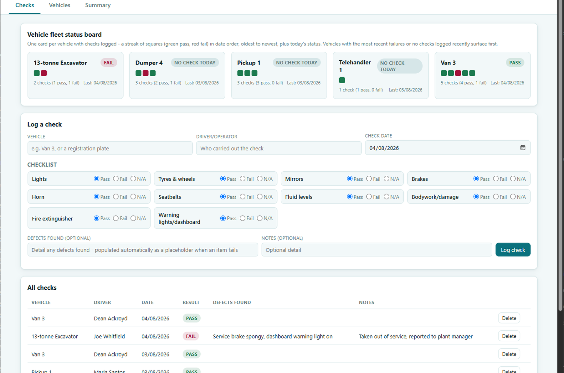Go to the Summary tab

click(x=98, y=5)
